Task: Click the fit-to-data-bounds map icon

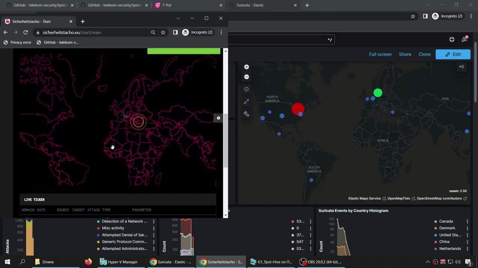Action: pyautogui.click(x=246, y=89)
